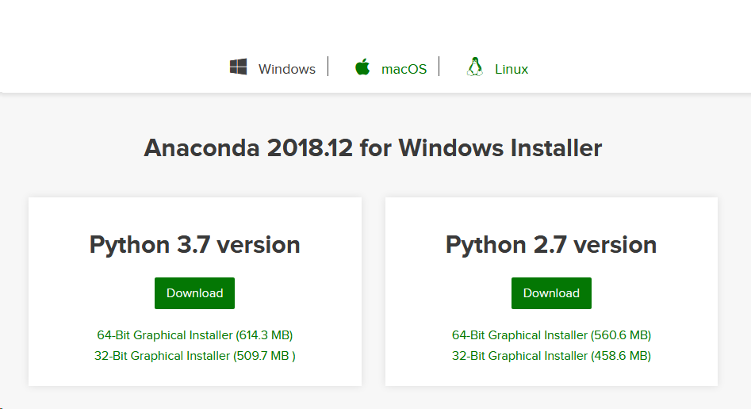Switch to the Windows tab

[287, 70]
